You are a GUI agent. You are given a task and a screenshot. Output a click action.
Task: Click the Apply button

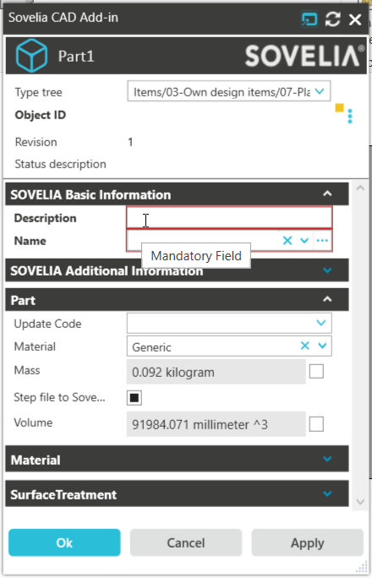308,543
